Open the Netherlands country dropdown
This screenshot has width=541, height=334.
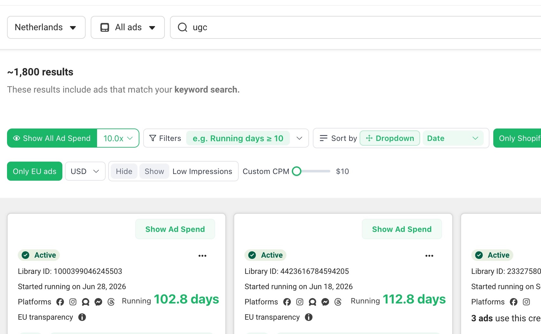click(46, 27)
